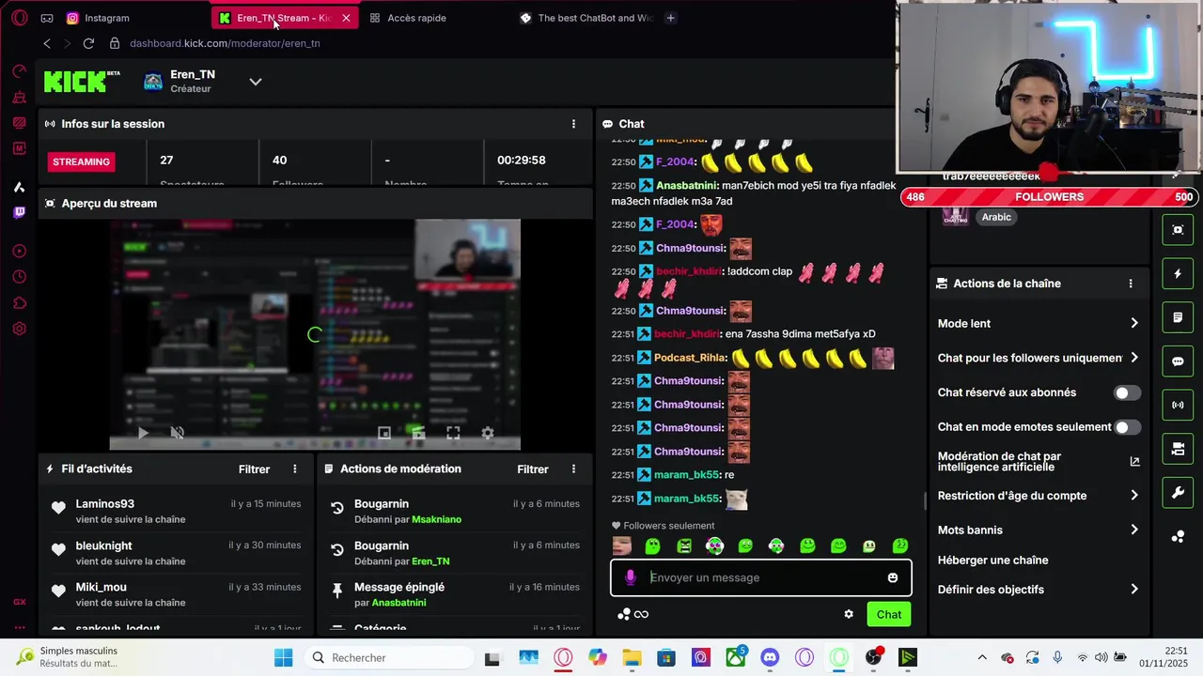Image resolution: width=1203 pixels, height=676 pixels.
Task: Focus the Envoyer un message input
Action: pyautogui.click(x=761, y=577)
